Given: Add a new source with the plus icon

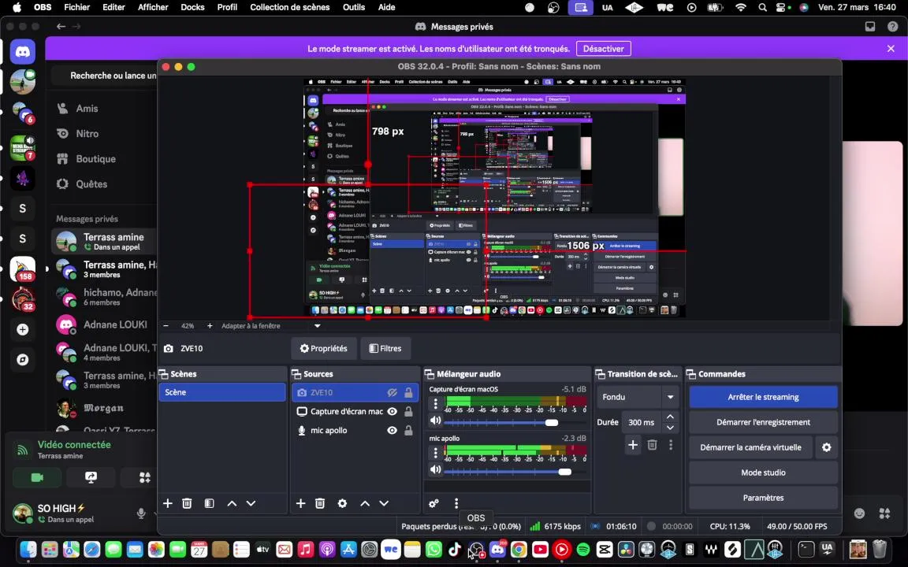Looking at the screenshot, I should [x=300, y=503].
